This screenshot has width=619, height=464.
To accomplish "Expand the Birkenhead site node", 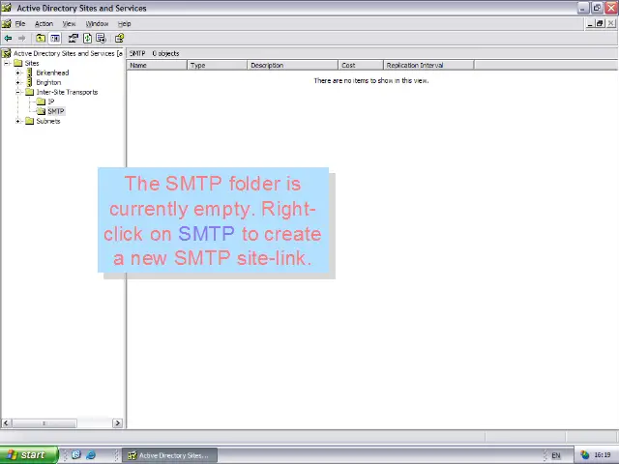I will click(x=17, y=72).
